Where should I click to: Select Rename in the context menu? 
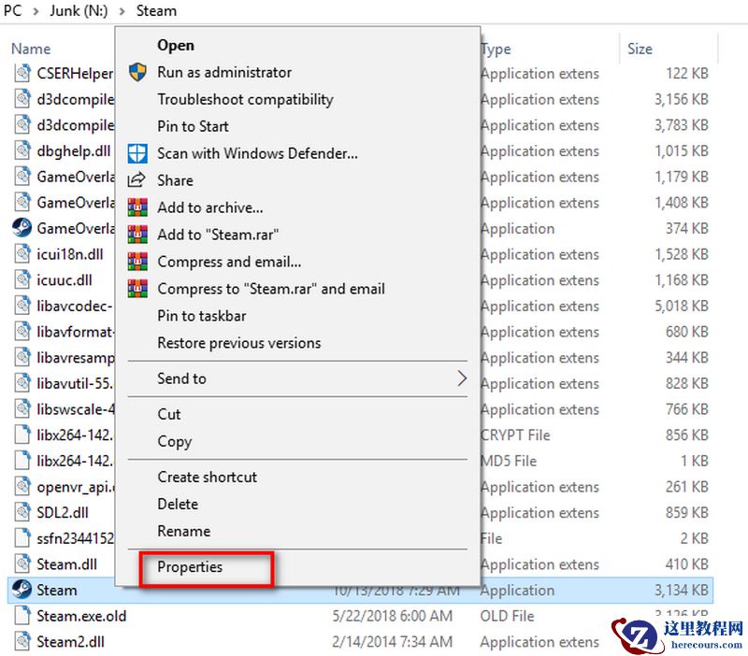coord(183,531)
